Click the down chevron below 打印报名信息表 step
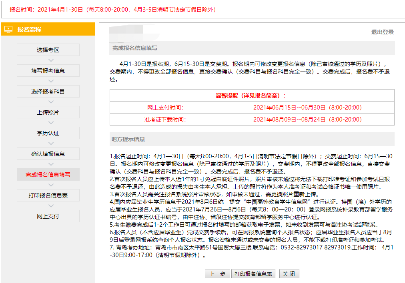405x283 pixels. click(x=50, y=206)
